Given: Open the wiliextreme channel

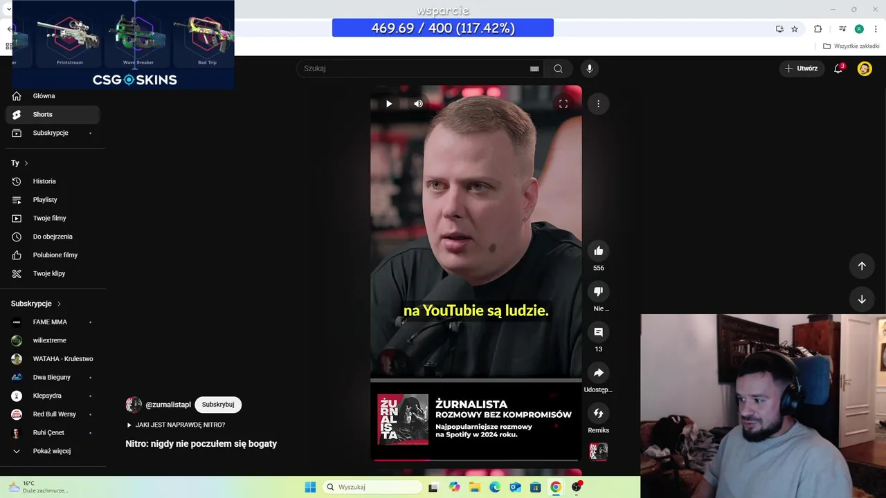Looking at the screenshot, I should 53,340.
